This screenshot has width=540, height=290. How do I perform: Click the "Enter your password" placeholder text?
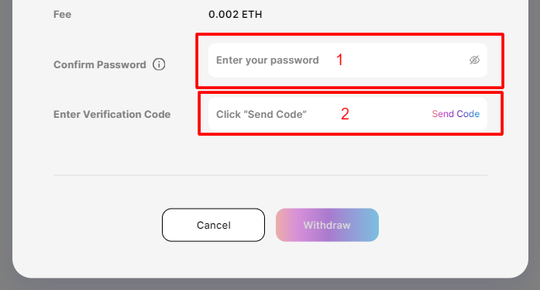tap(267, 60)
